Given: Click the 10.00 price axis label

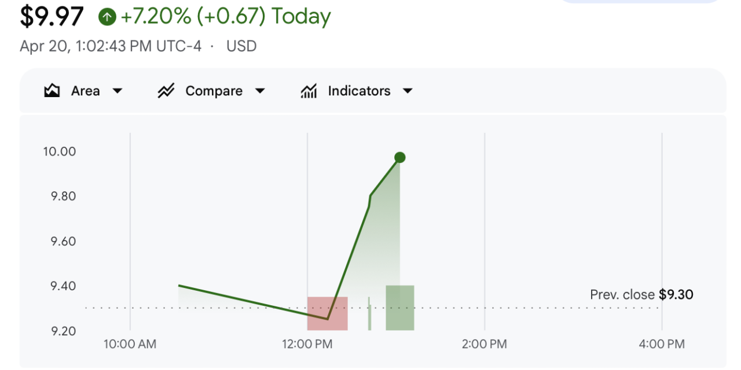Looking at the screenshot, I should click(60, 151).
